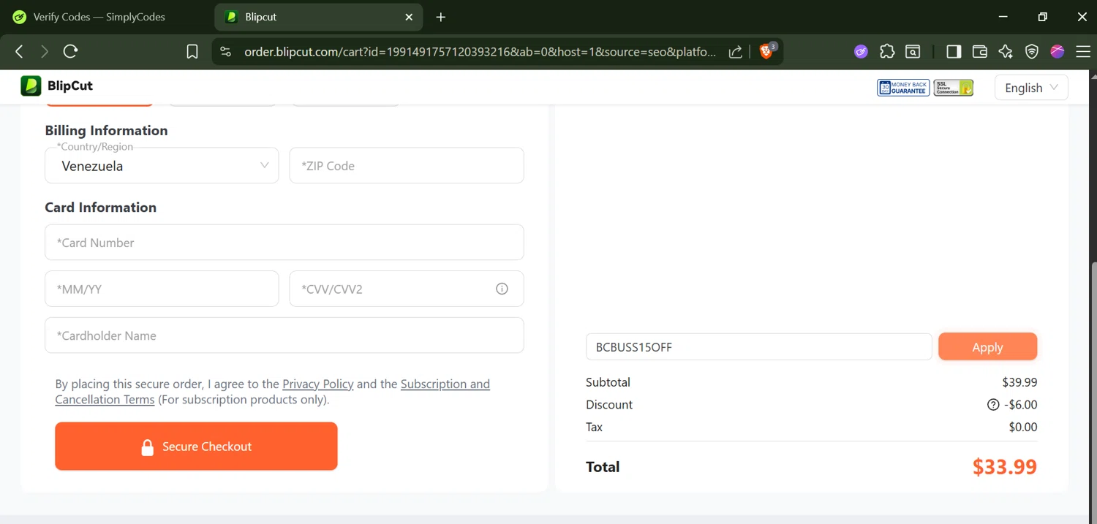Click the Subtotal $39.99 value

(x=1019, y=382)
